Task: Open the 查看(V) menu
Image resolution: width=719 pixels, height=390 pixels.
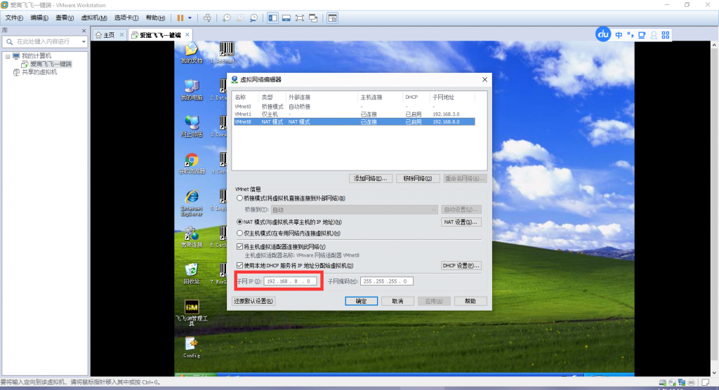Action: tap(65, 18)
